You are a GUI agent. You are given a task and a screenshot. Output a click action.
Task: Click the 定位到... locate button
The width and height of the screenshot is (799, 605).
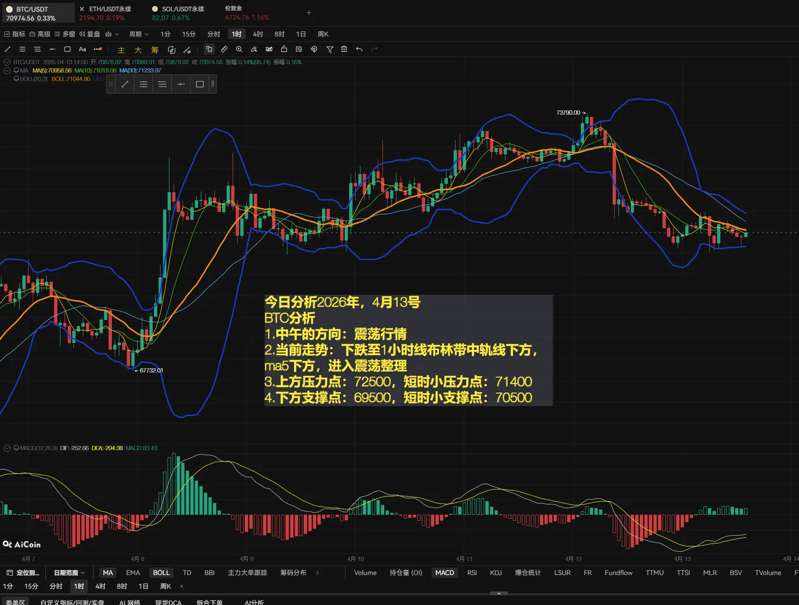click(x=22, y=573)
